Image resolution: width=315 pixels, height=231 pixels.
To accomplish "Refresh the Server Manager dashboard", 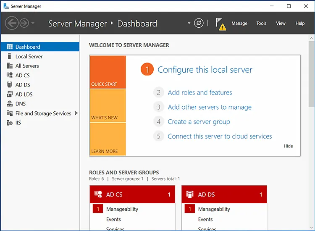I will click(x=199, y=23).
